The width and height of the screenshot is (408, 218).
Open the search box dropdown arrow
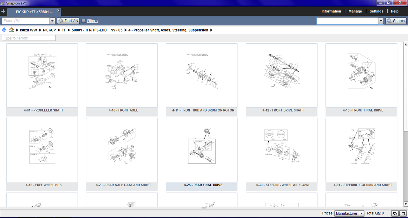click(x=381, y=21)
